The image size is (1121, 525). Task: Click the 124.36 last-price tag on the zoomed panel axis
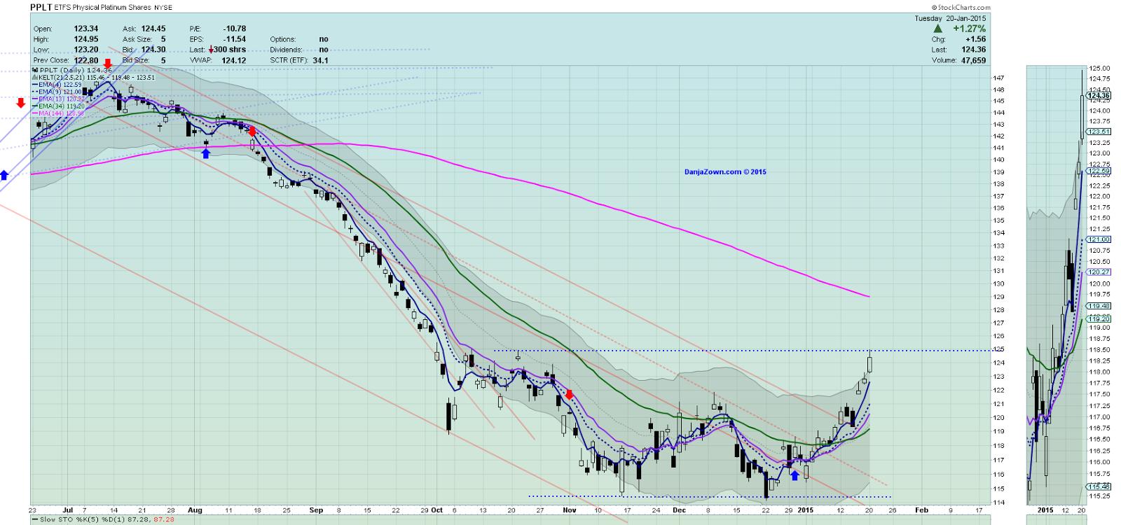point(1099,95)
